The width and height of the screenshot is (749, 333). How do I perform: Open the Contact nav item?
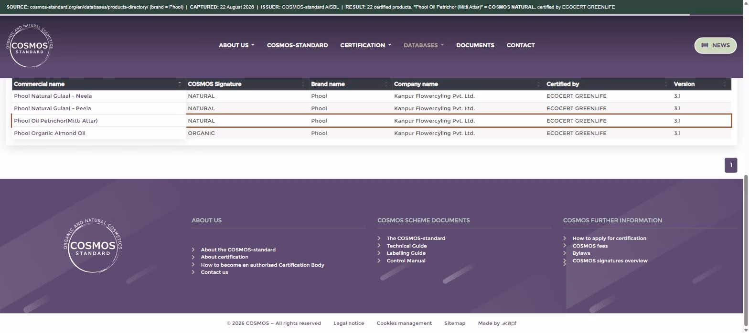coord(521,45)
